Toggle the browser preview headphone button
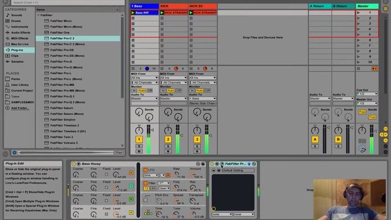The width and height of the screenshot is (391, 220). pos(14,152)
